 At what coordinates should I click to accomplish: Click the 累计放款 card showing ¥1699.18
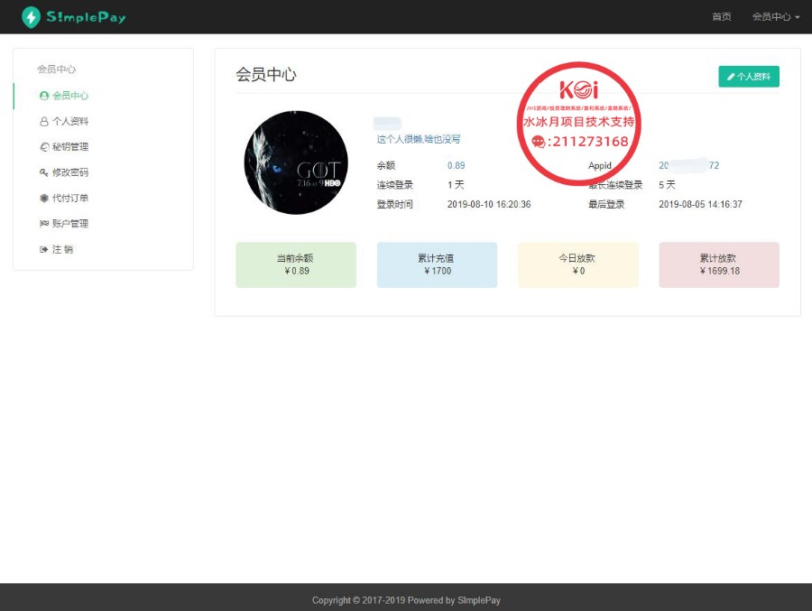tap(718, 264)
